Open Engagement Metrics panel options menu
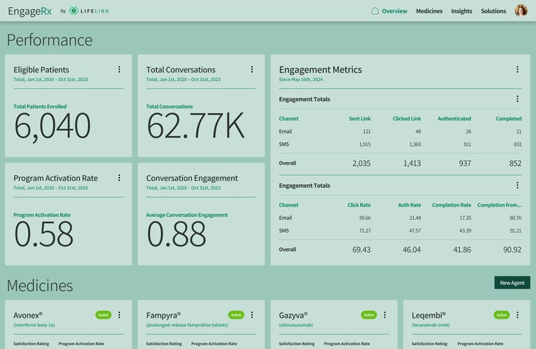This screenshot has height=349, width=536. point(517,69)
